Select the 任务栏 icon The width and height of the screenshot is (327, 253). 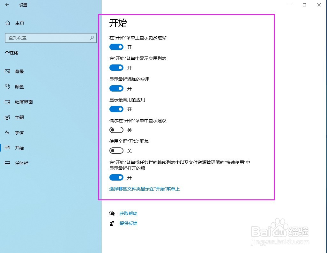[x=7, y=163]
